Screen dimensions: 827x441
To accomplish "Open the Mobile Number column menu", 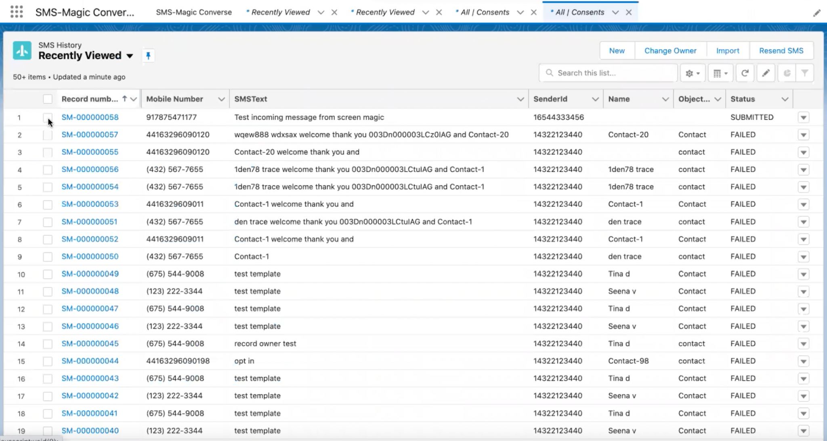I will coord(221,99).
